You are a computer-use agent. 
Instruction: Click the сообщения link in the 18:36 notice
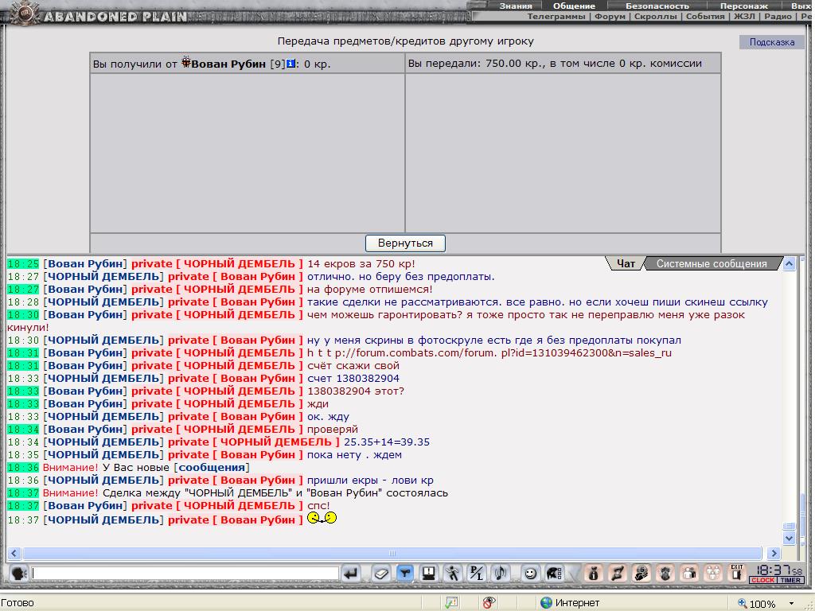tap(212, 468)
